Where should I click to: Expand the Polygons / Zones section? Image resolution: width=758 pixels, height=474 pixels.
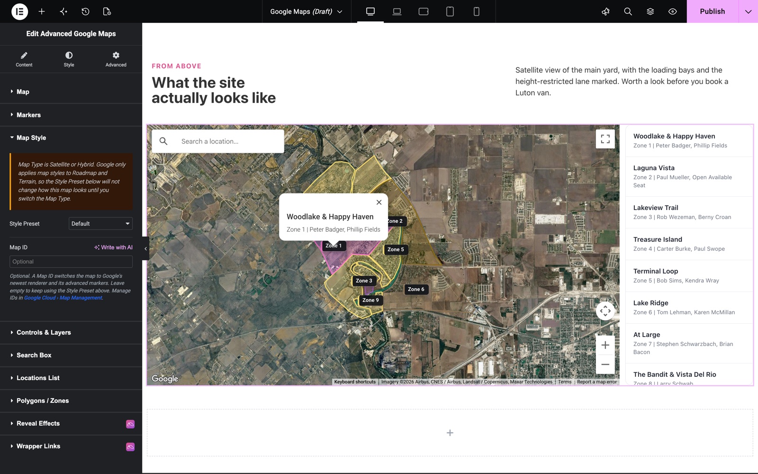[71, 401]
